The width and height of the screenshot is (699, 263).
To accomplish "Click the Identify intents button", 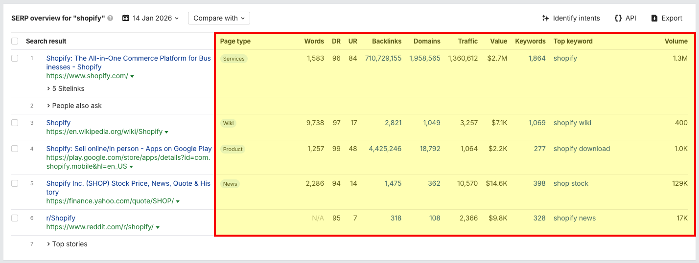I will pyautogui.click(x=571, y=18).
